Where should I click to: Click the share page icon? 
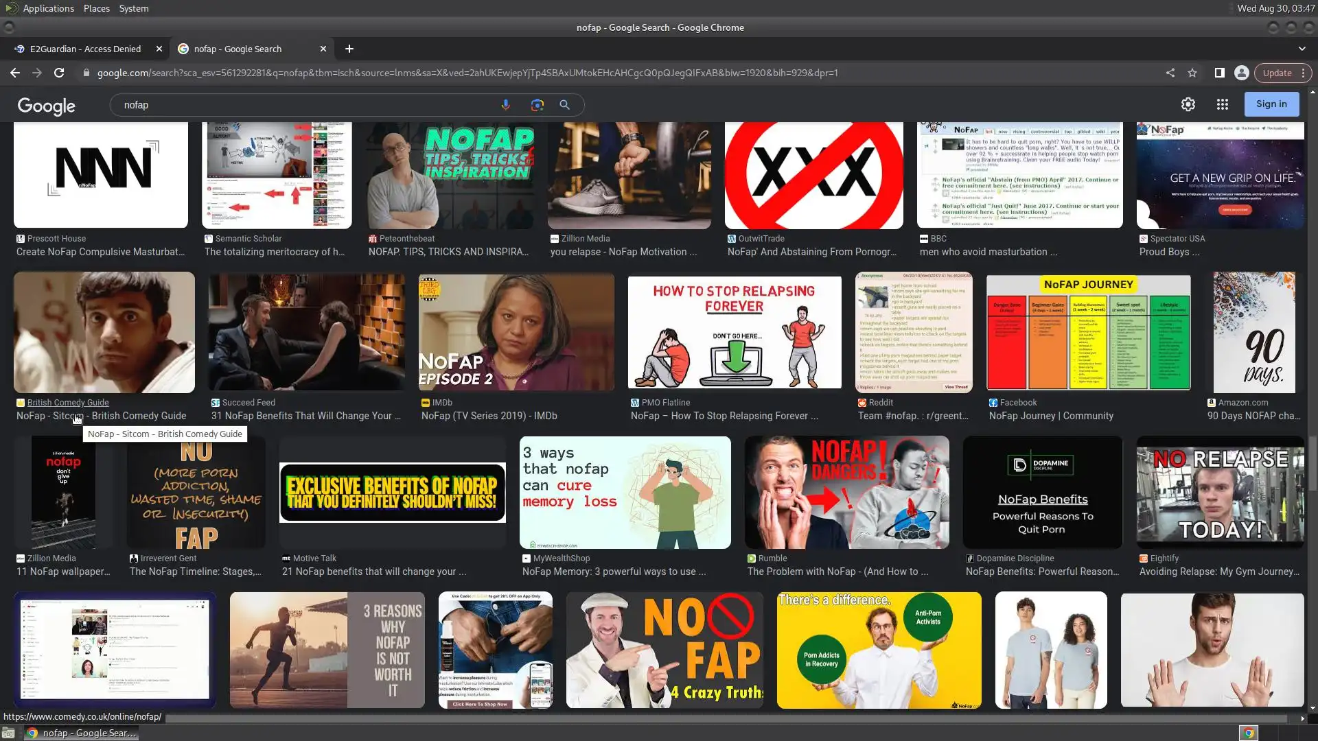pos(1170,73)
